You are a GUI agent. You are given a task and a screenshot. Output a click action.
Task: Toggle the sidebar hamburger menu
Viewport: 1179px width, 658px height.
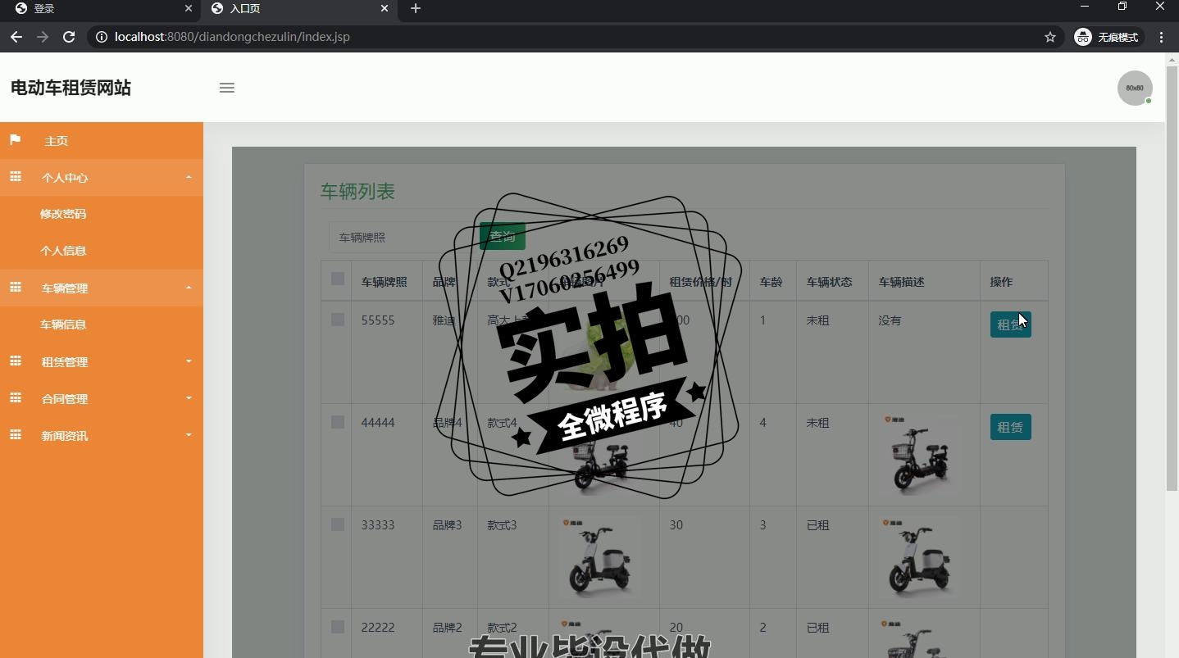pyautogui.click(x=227, y=88)
